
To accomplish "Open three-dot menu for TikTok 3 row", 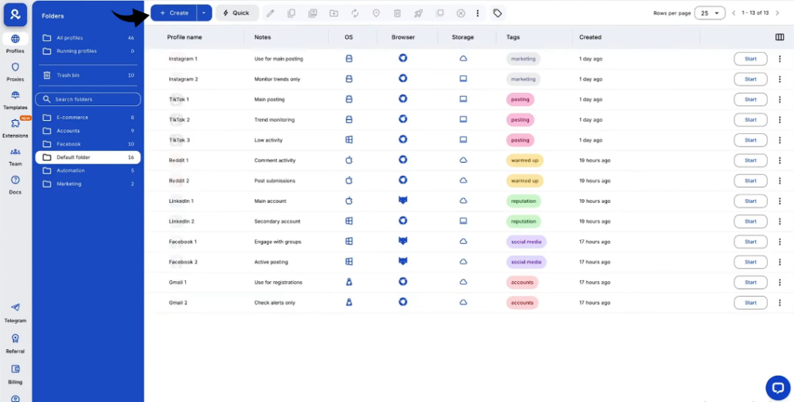I will coord(780,140).
